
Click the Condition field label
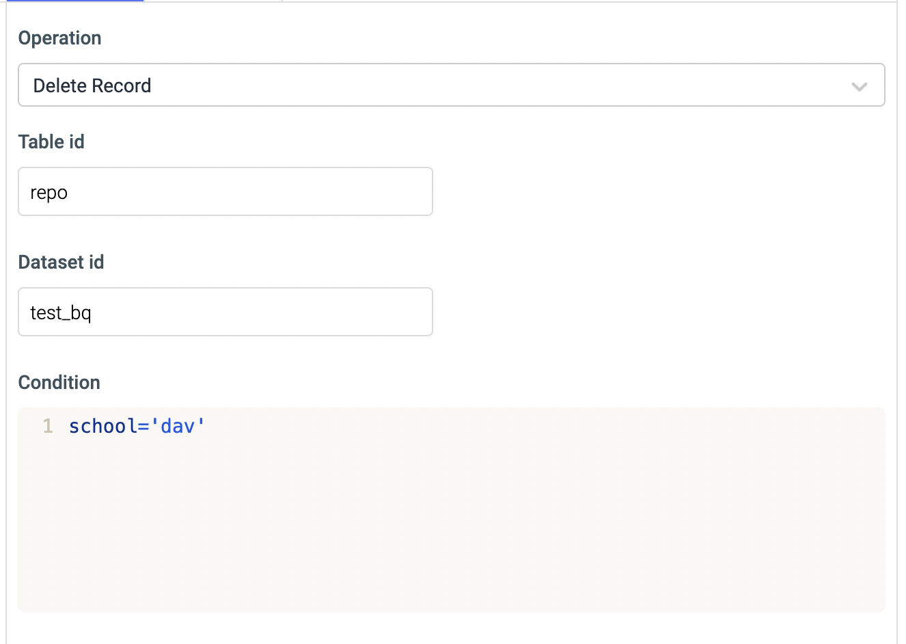pyautogui.click(x=59, y=383)
